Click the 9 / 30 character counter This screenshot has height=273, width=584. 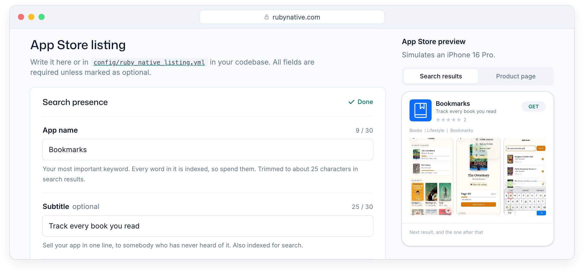pyautogui.click(x=364, y=130)
